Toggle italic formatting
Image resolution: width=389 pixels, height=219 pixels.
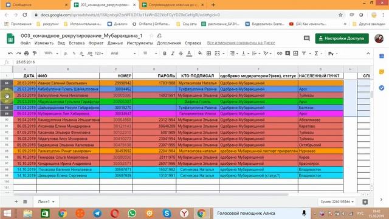tap(173, 54)
